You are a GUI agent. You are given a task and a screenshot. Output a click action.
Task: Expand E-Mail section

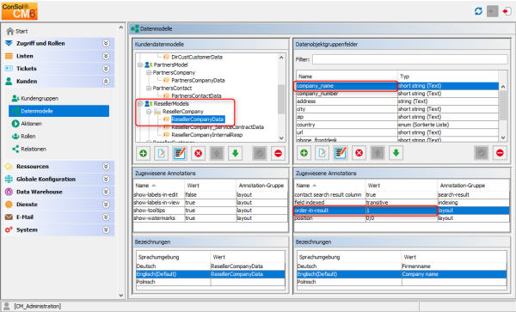pyautogui.click(x=106, y=217)
